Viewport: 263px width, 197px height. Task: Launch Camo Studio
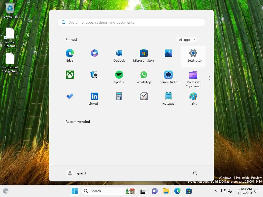[x=168, y=77]
